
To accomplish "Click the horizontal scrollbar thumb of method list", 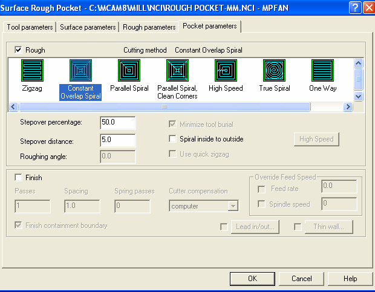I will coord(165,106).
